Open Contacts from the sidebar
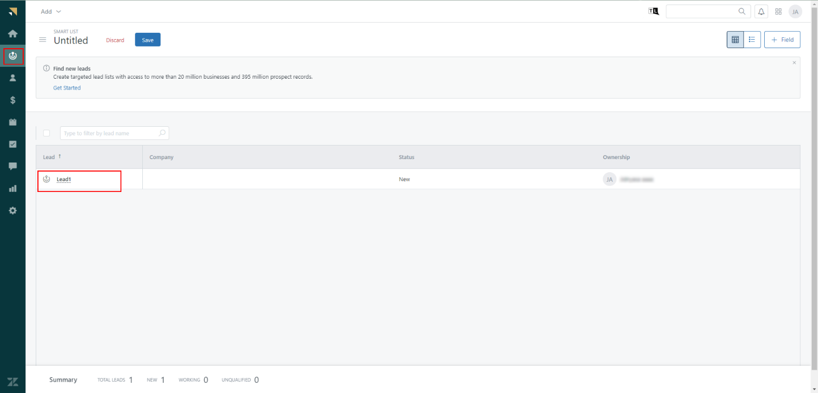The width and height of the screenshot is (818, 393). click(x=12, y=78)
